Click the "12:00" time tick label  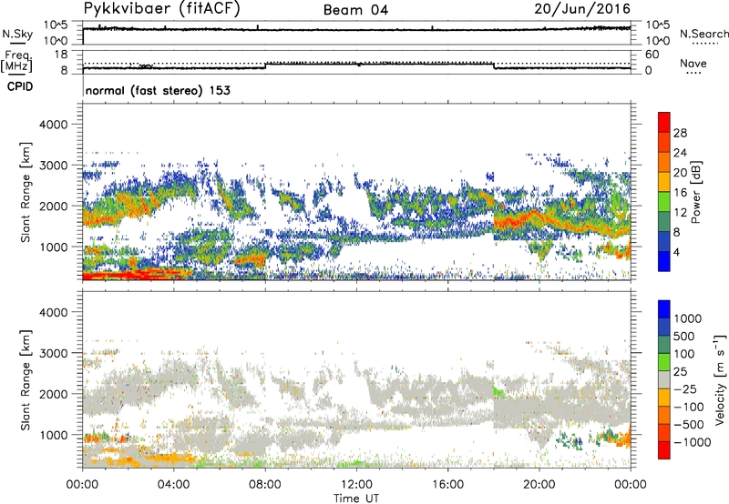[356, 485]
